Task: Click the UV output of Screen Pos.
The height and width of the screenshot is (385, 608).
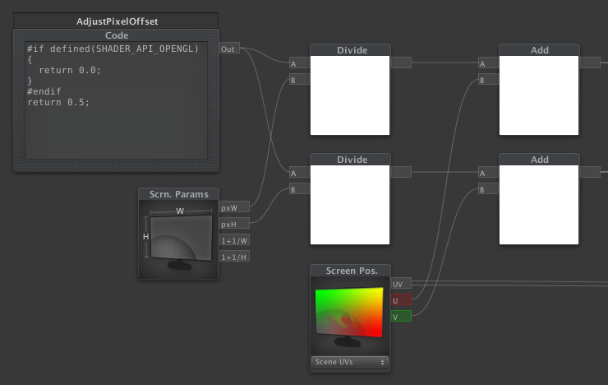Action: [401, 284]
